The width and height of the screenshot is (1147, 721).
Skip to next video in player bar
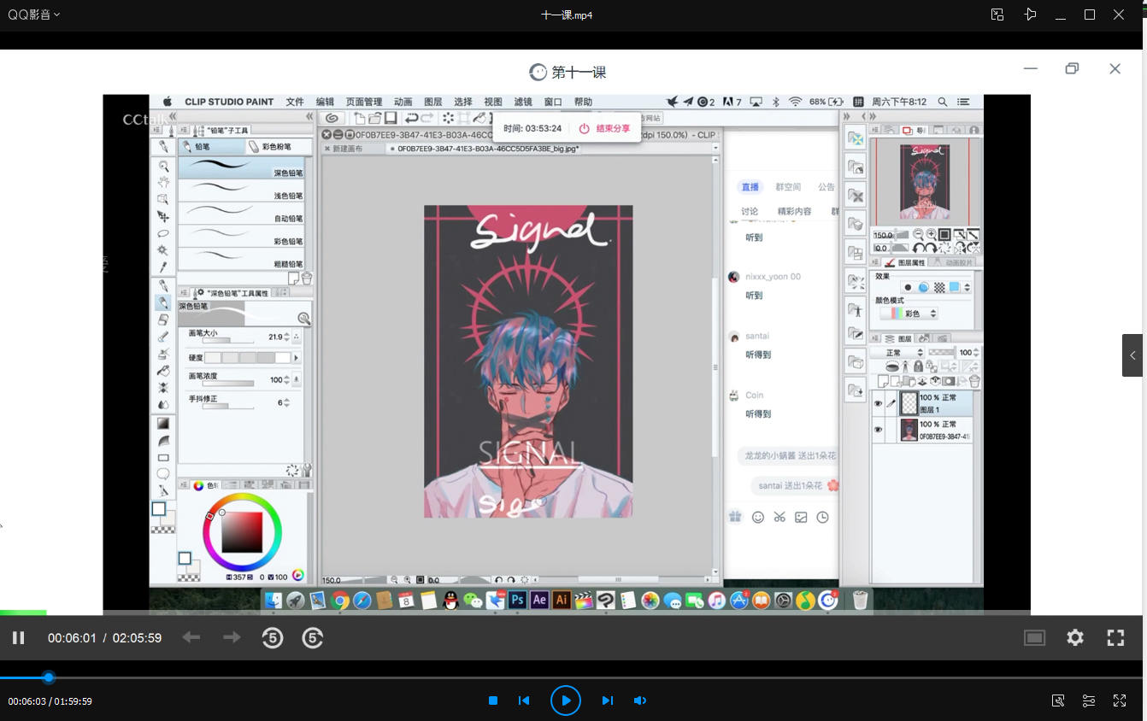607,700
